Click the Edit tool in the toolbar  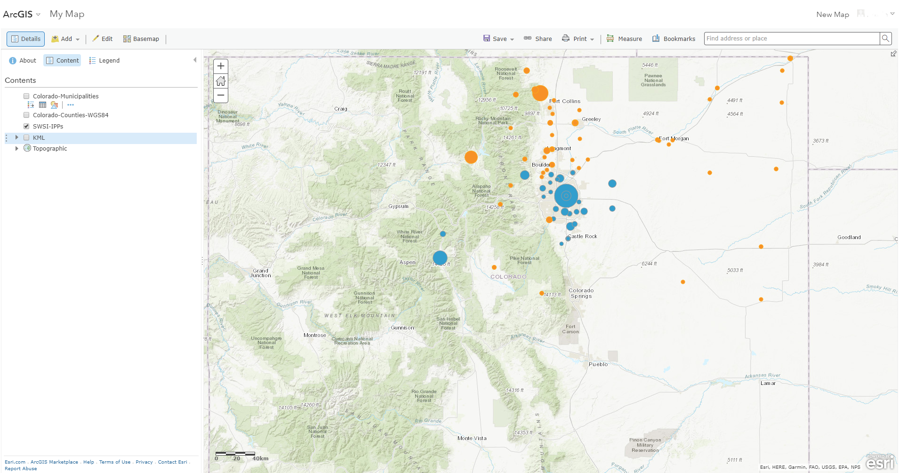(x=103, y=39)
